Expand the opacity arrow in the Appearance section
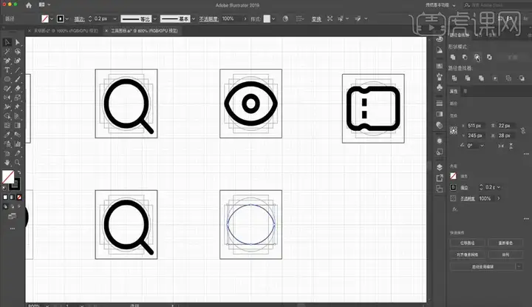 pyautogui.click(x=499, y=198)
